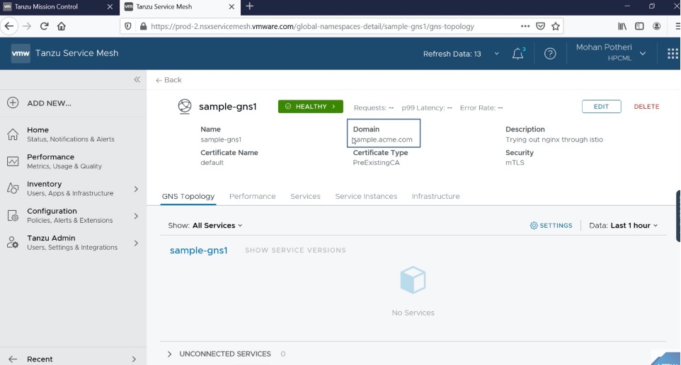The height and width of the screenshot is (365, 681).
Task: Click the Performance chart icon
Action: (13, 161)
